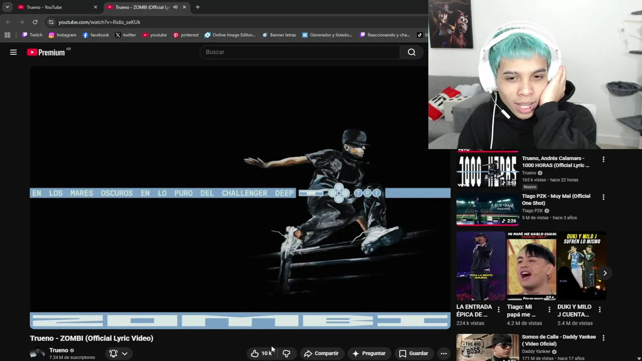Open tab search dropdown arrow
The width and height of the screenshot is (642, 361).
pyautogui.click(x=7, y=7)
